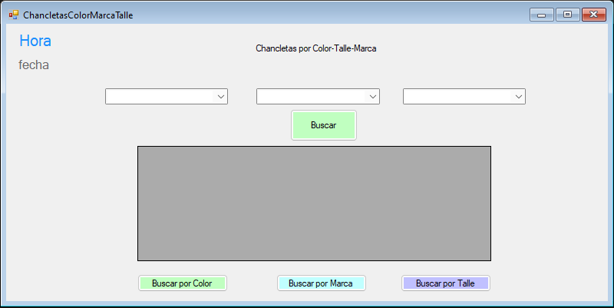Click the Buscar por Talle button

(446, 283)
